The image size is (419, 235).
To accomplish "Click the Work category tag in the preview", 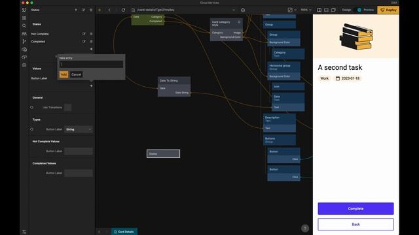I will [x=325, y=78].
